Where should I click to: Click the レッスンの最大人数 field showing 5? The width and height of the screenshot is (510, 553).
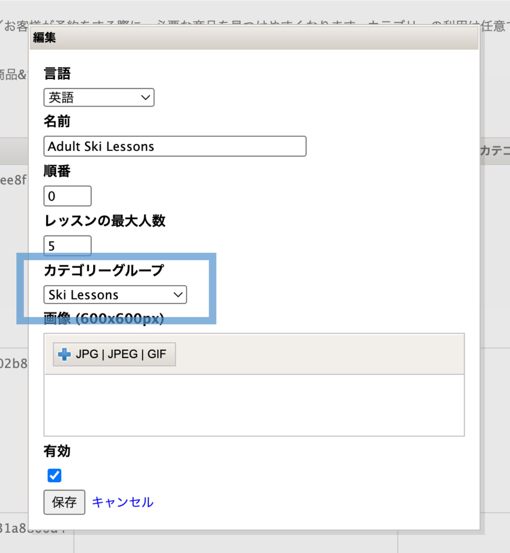click(68, 245)
